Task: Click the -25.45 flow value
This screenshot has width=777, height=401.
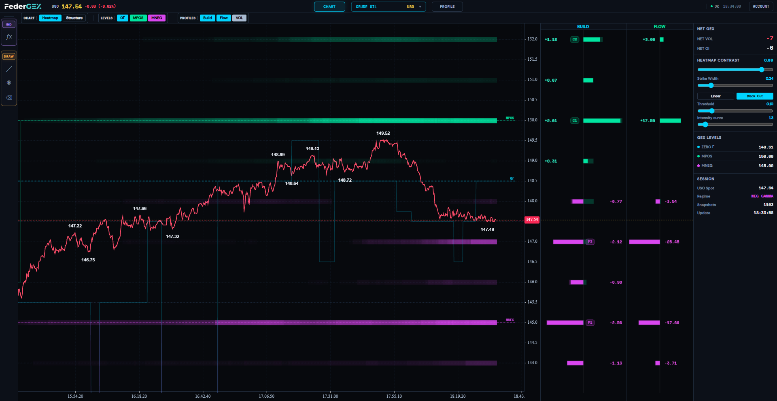Action: [x=672, y=242]
